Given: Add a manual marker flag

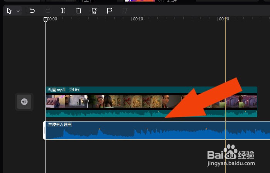Looking at the screenshot, I should pos(109,11).
